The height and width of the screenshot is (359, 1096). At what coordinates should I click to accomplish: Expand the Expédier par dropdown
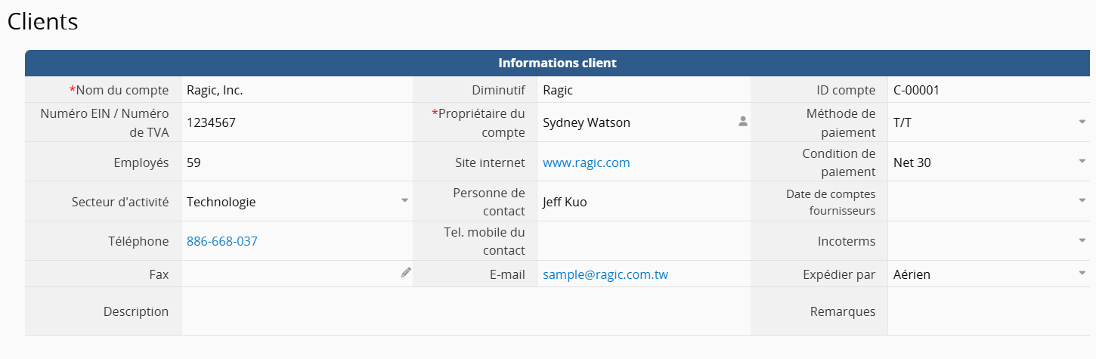[1082, 274]
